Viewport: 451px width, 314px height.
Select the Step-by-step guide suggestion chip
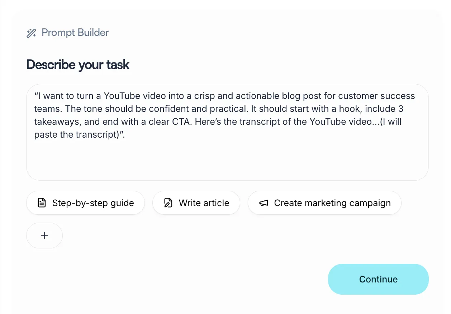85,203
